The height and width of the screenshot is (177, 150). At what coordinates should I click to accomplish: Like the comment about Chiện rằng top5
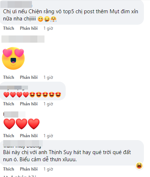point(9,28)
